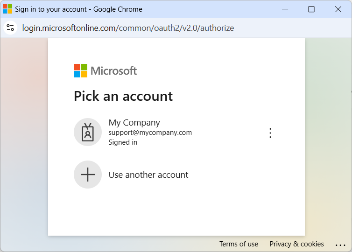Click the Microsoft four-square logo
The height and width of the screenshot is (252, 352).
click(x=80, y=71)
